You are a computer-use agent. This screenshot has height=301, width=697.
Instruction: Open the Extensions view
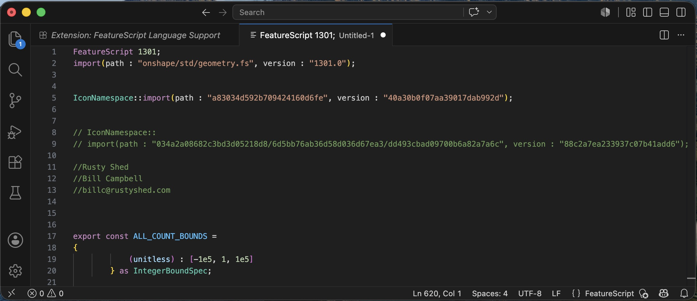pos(15,162)
